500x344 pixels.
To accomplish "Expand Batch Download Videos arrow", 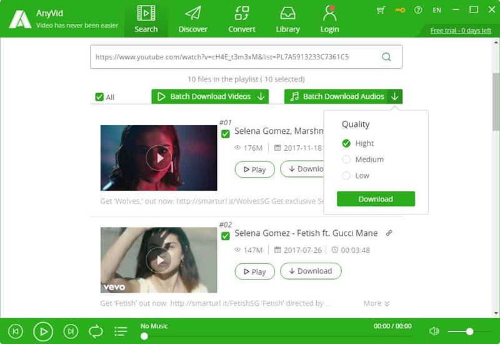I will pos(261,96).
